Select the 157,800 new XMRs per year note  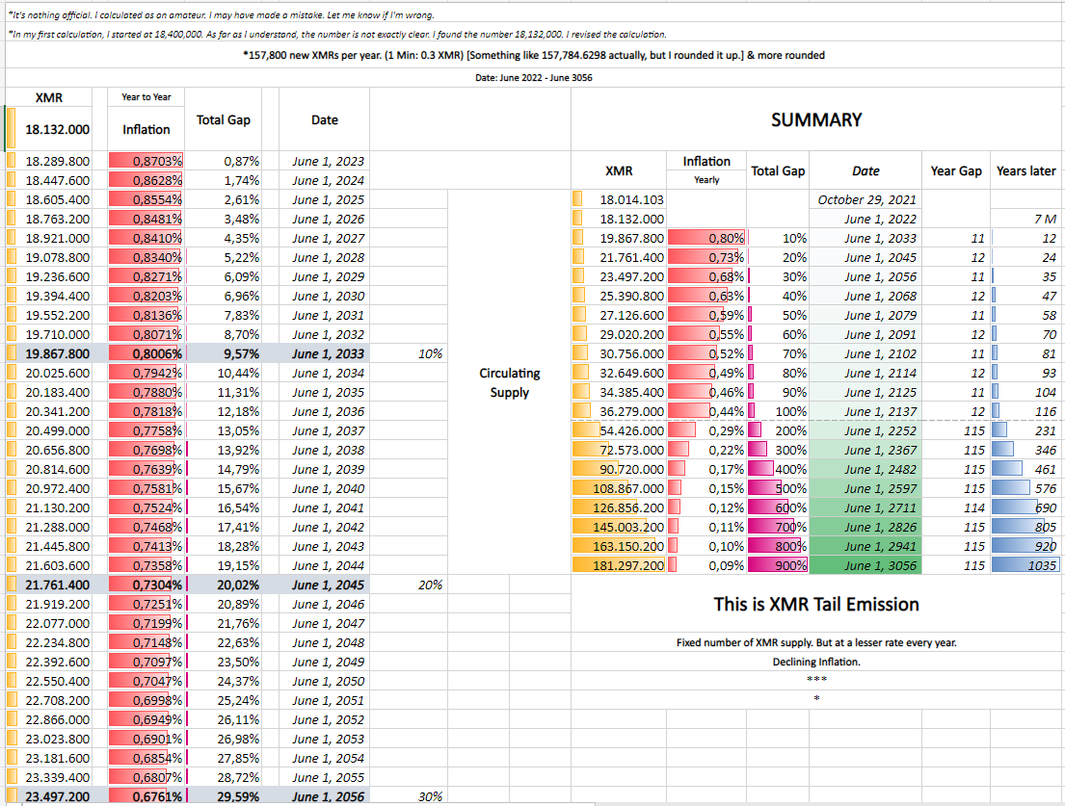click(534, 55)
